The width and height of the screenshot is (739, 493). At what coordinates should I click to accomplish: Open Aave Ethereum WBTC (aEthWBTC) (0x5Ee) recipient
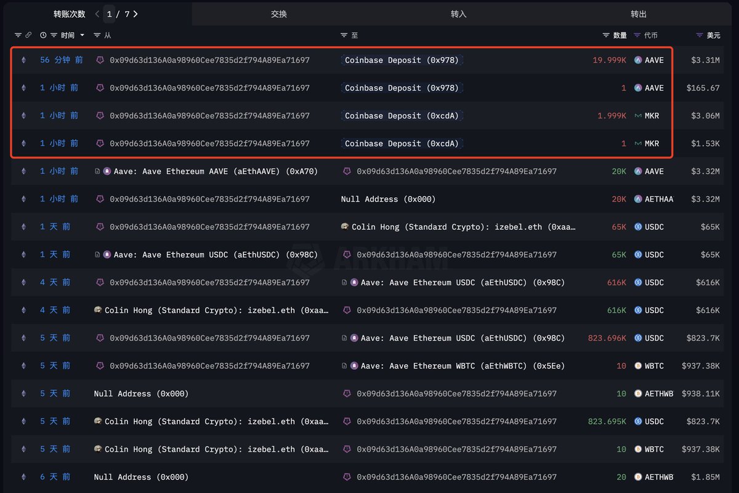[462, 365]
